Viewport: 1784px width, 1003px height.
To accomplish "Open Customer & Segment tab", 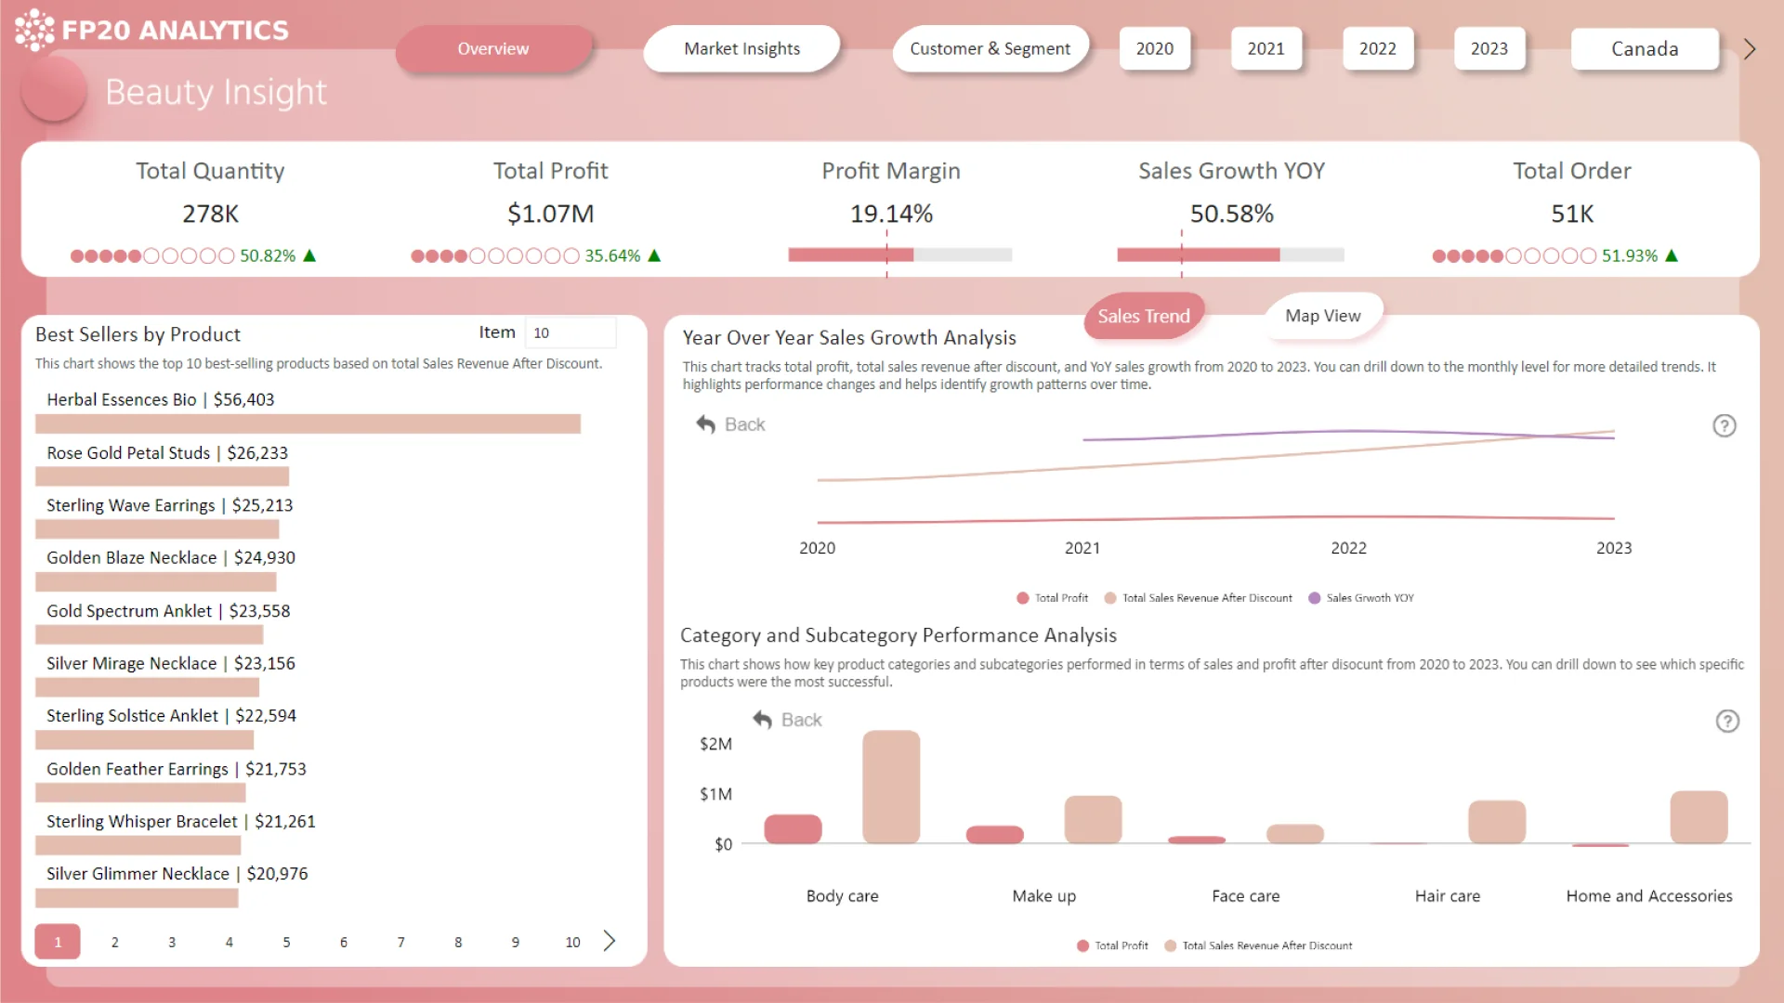I will pos(990,48).
